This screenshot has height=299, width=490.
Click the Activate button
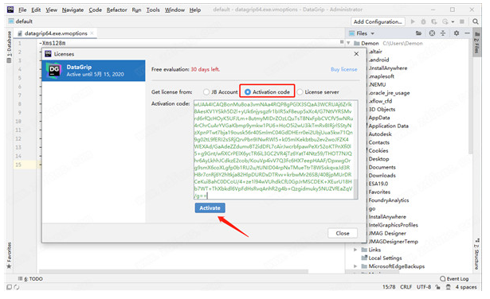coord(210,208)
